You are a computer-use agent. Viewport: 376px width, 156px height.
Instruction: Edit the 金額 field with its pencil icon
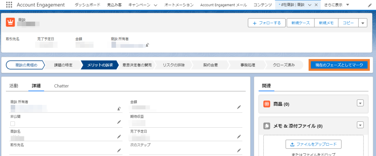[239, 107]
